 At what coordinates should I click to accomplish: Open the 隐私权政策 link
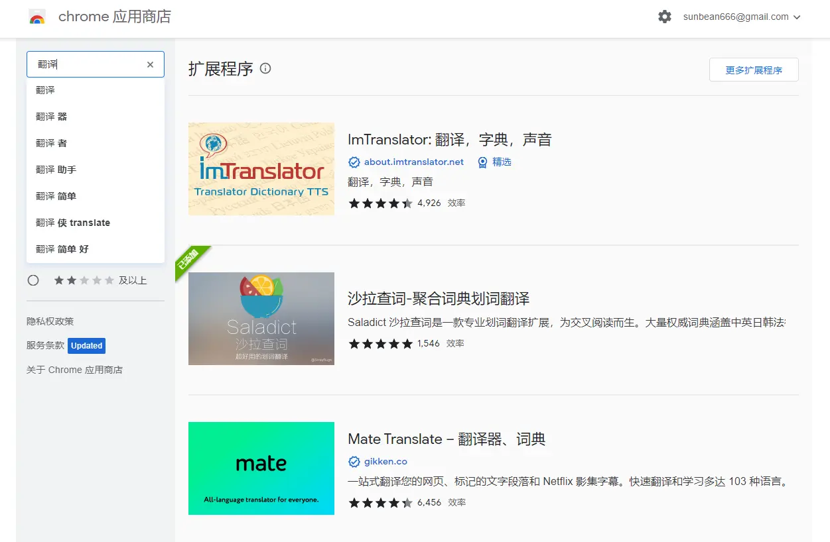[50, 321]
